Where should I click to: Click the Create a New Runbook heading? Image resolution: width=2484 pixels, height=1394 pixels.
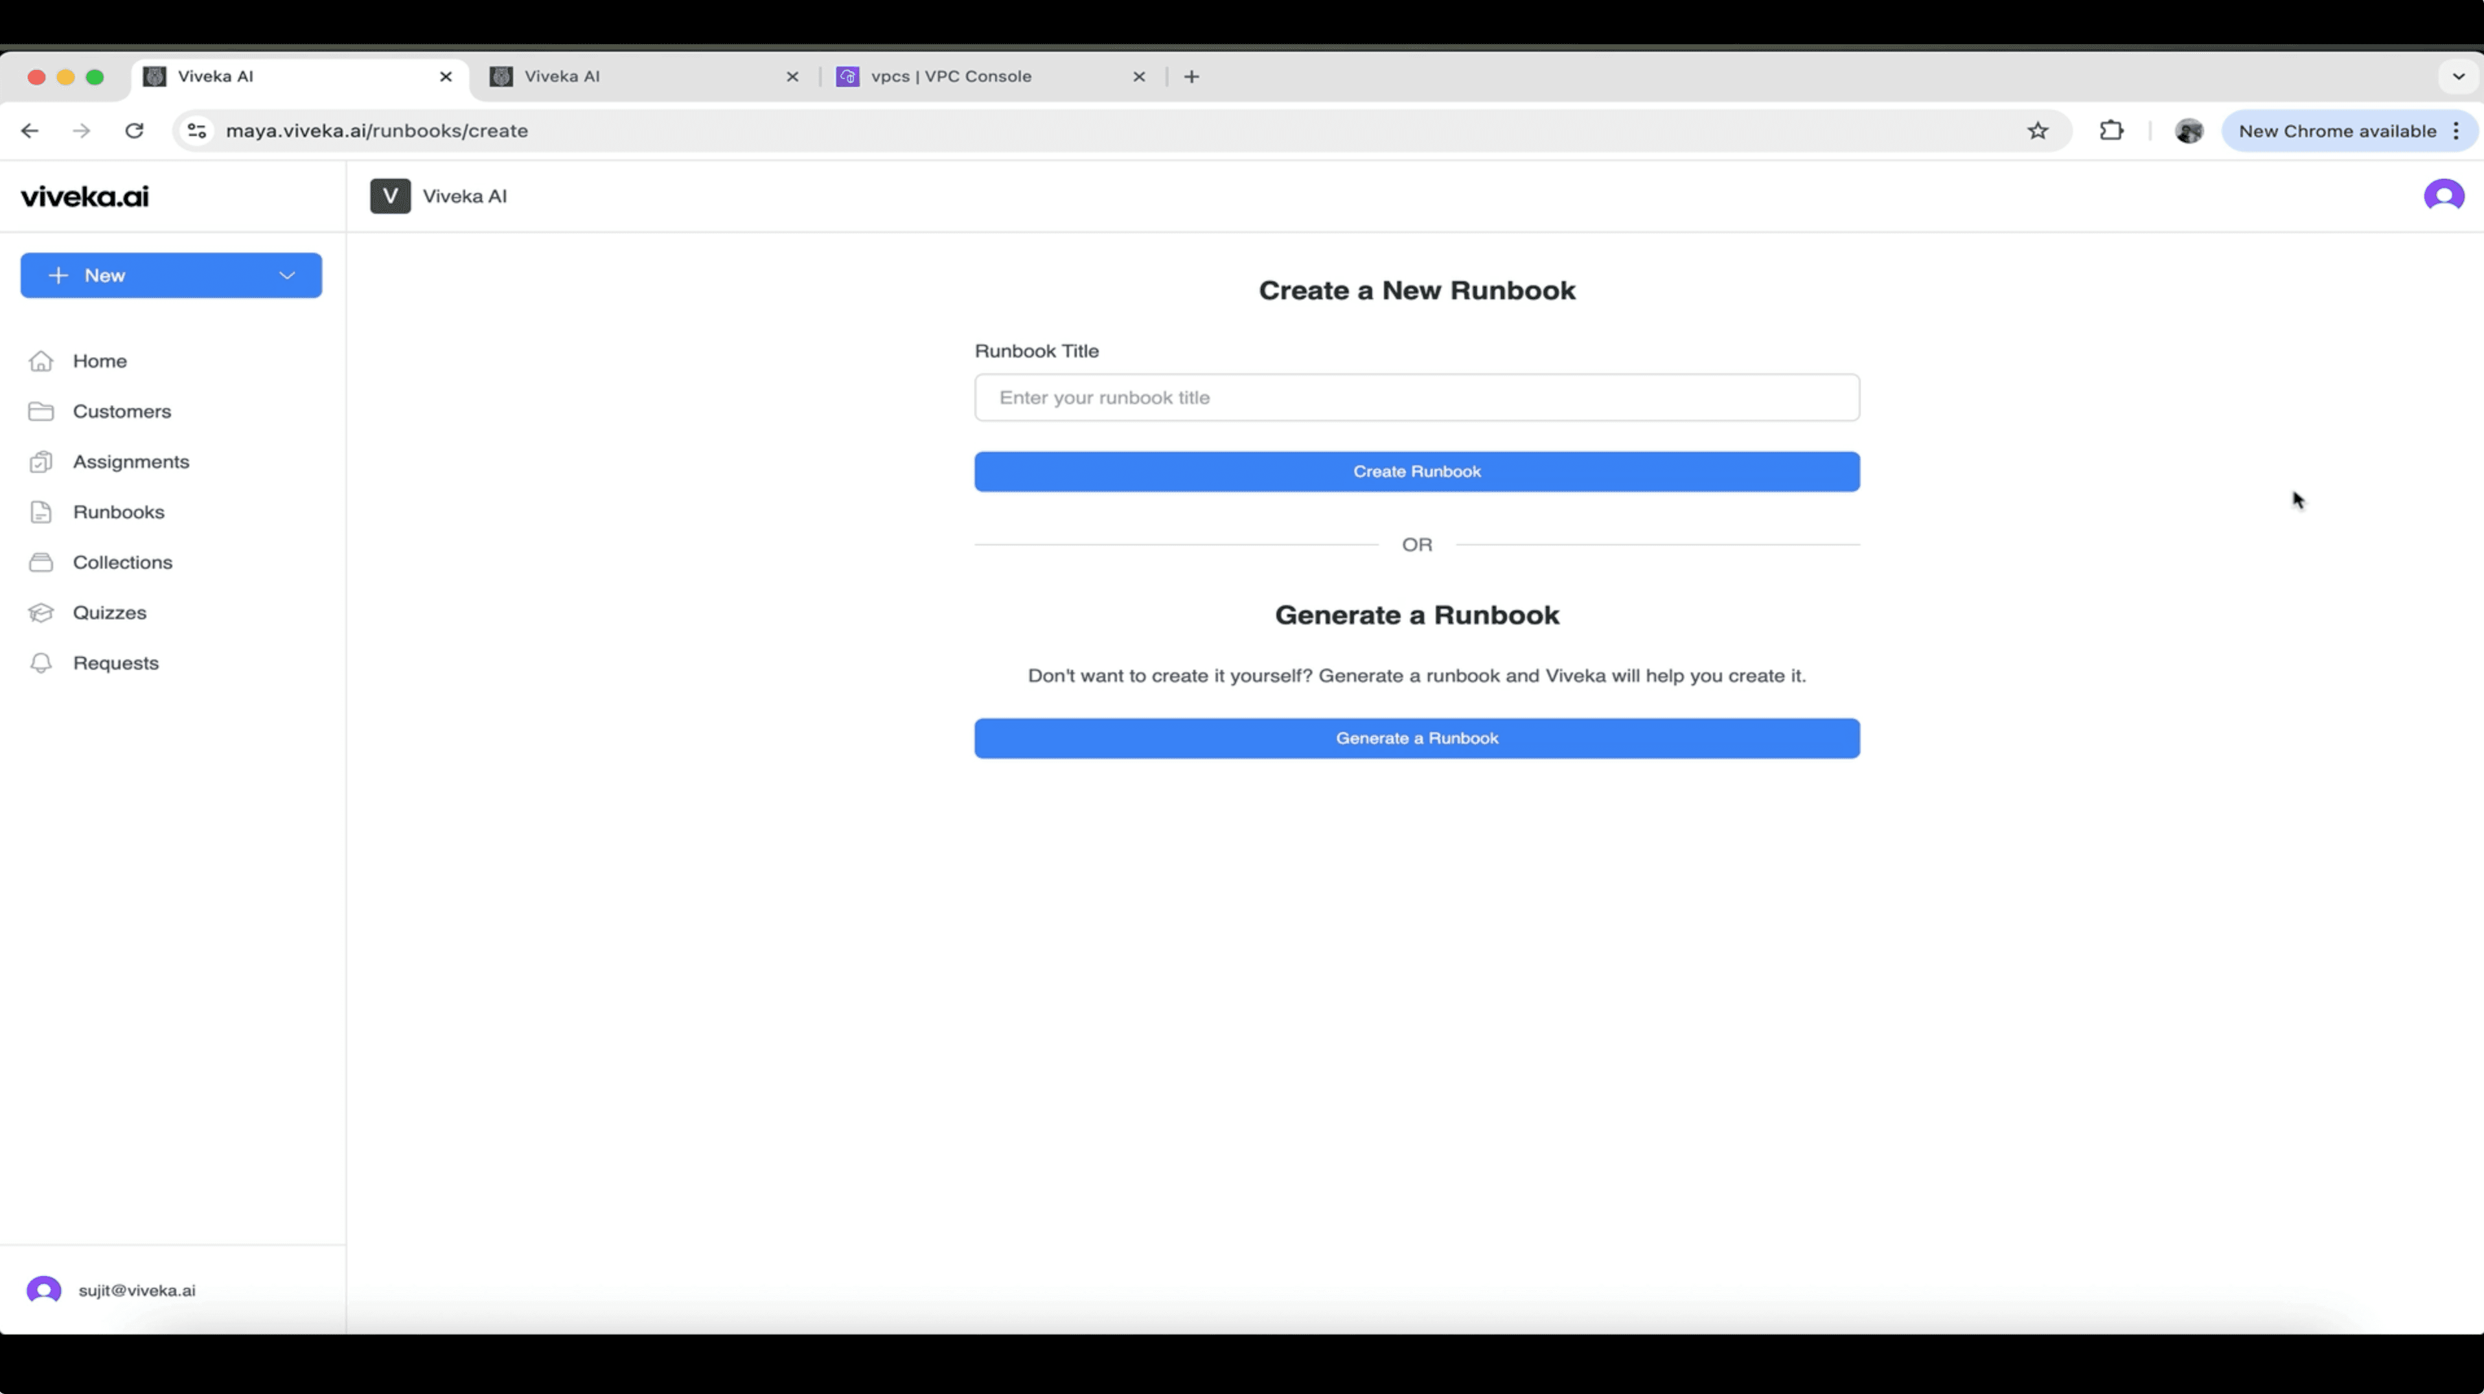click(1416, 290)
